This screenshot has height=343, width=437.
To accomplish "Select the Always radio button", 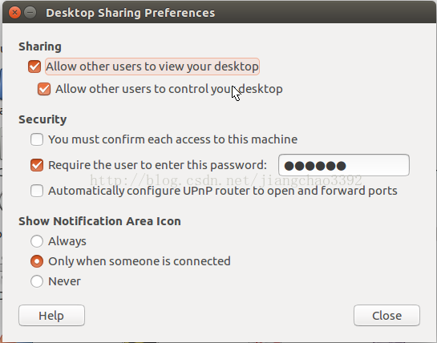I will tap(37, 241).
